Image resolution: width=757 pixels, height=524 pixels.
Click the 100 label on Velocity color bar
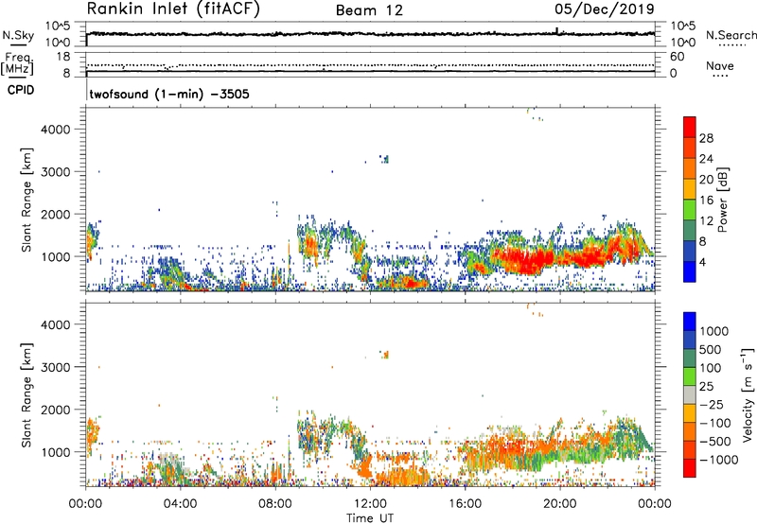pos(711,368)
